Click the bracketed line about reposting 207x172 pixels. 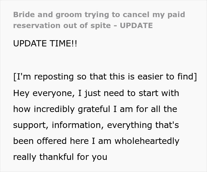tap(105, 77)
